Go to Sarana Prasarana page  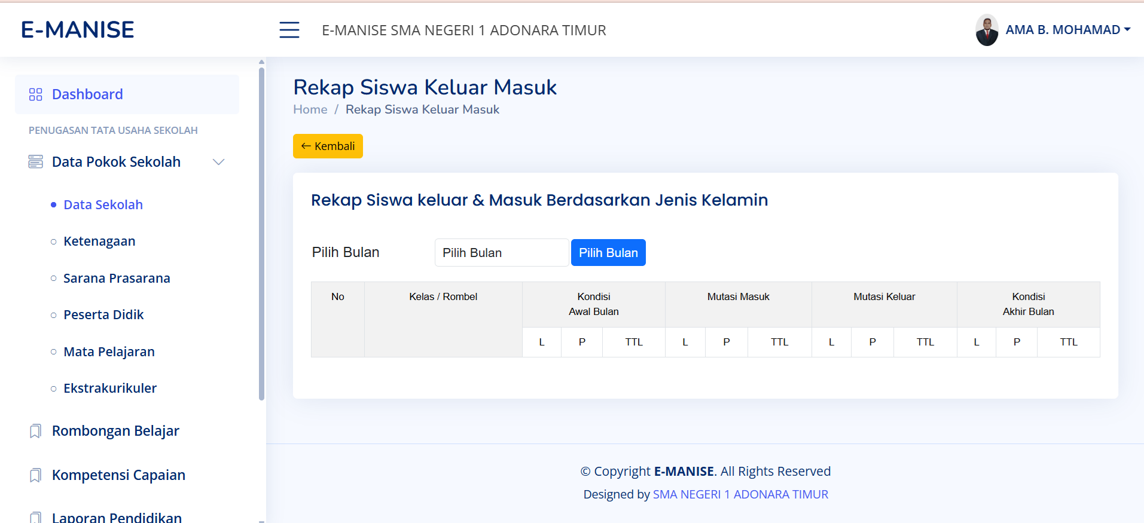tap(117, 279)
